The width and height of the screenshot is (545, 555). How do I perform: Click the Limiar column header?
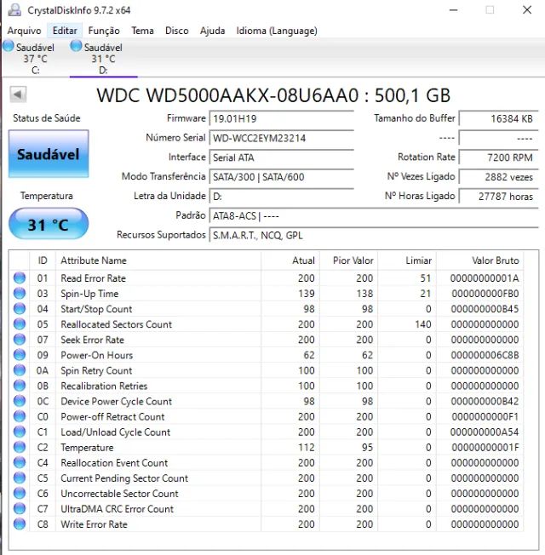pyautogui.click(x=407, y=260)
